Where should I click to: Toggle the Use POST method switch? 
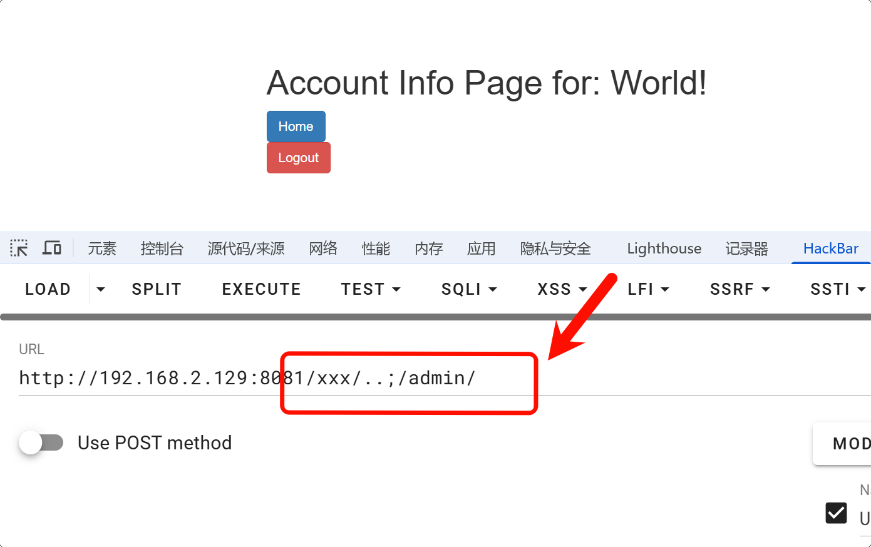click(x=41, y=443)
